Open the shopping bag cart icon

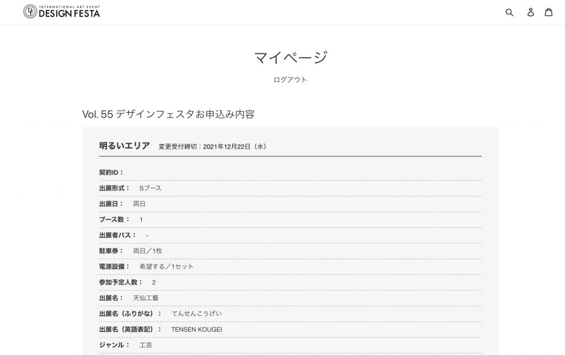coord(548,12)
